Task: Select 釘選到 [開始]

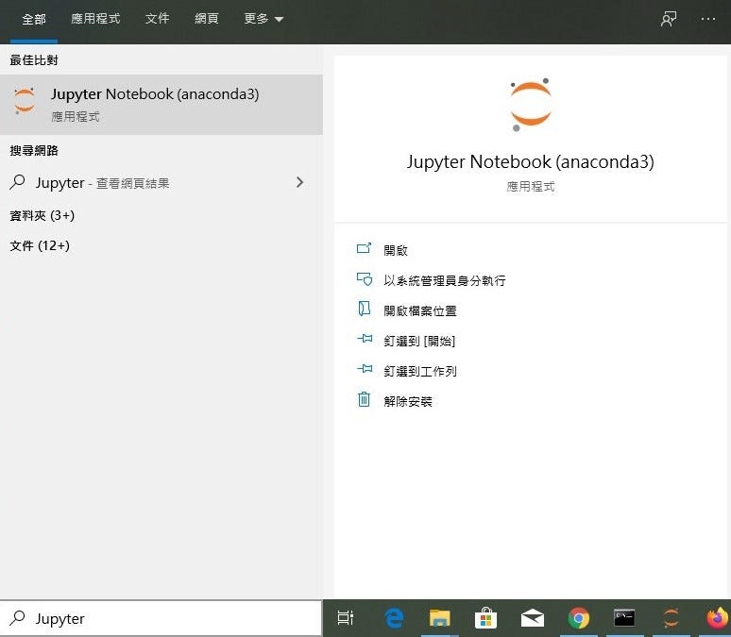Action: (419, 341)
